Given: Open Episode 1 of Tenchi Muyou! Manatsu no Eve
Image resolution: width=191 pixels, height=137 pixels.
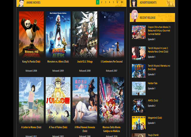Looking at the screenshot, I should [x=152, y=74].
